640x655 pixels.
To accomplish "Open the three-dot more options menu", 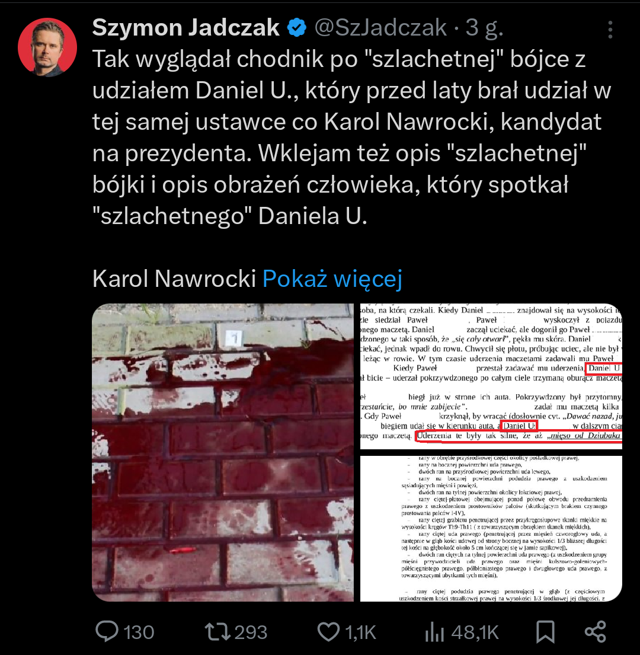I will tap(610, 30).
